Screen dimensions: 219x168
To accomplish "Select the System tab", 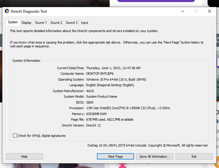I will point(13,22).
